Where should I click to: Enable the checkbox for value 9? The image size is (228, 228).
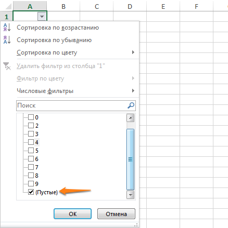tap(31, 184)
